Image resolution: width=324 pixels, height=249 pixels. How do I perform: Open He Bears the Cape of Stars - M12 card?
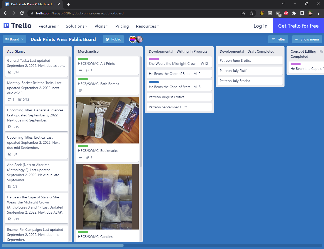(179, 74)
